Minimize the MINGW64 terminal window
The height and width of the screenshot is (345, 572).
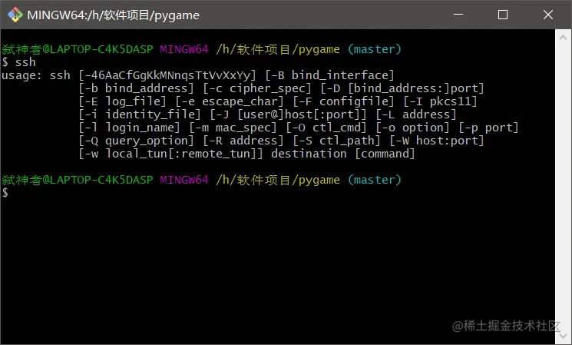point(458,15)
